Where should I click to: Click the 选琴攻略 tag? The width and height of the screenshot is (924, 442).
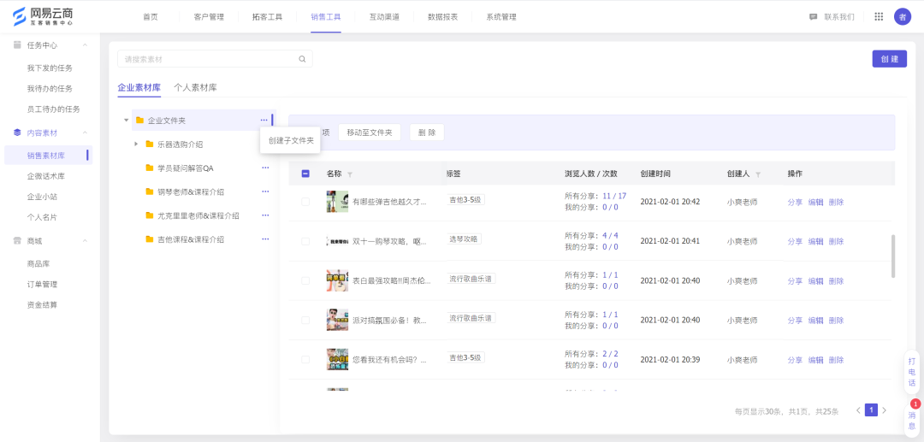pos(465,239)
